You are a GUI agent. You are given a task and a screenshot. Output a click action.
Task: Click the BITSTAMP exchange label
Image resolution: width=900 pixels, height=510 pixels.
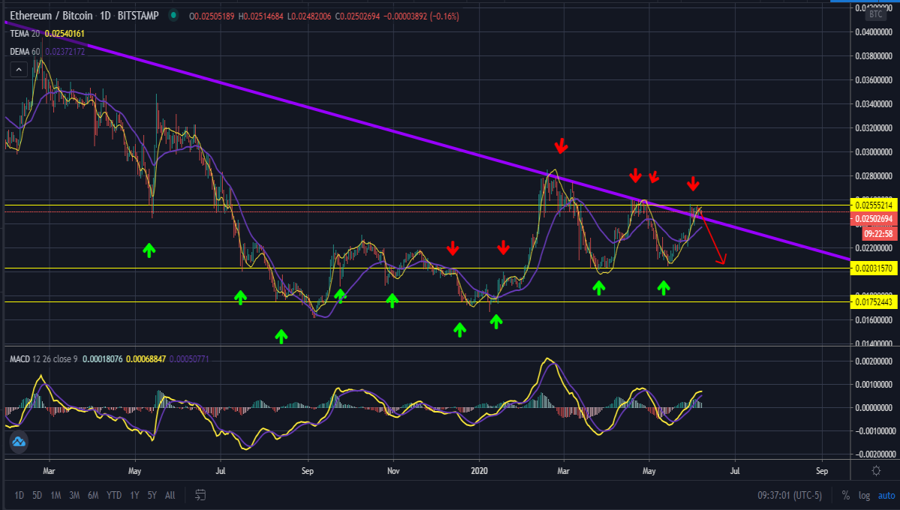(139, 16)
